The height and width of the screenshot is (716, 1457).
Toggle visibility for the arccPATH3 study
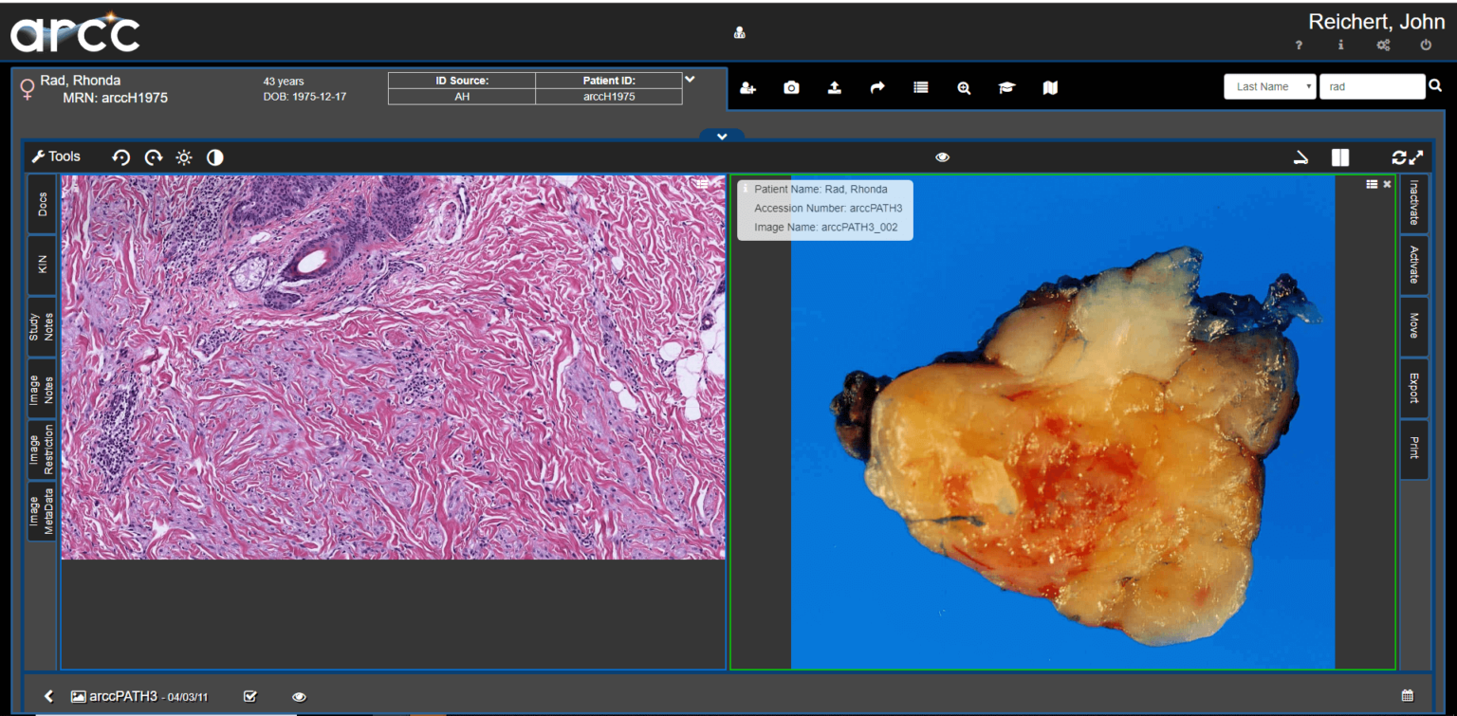pyautogui.click(x=299, y=696)
